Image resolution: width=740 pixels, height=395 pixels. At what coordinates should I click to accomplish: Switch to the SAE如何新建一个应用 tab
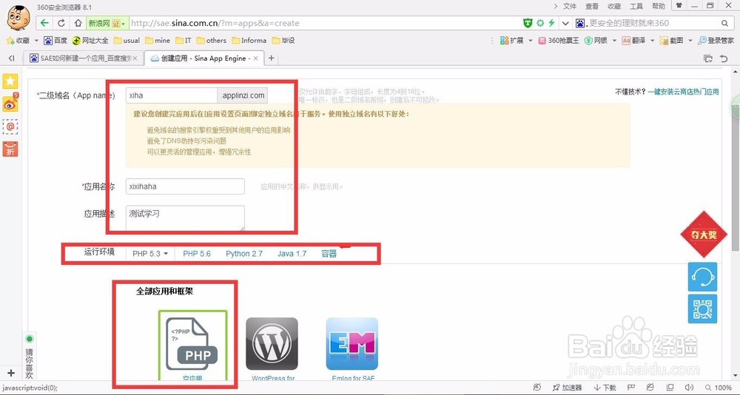click(x=83, y=58)
